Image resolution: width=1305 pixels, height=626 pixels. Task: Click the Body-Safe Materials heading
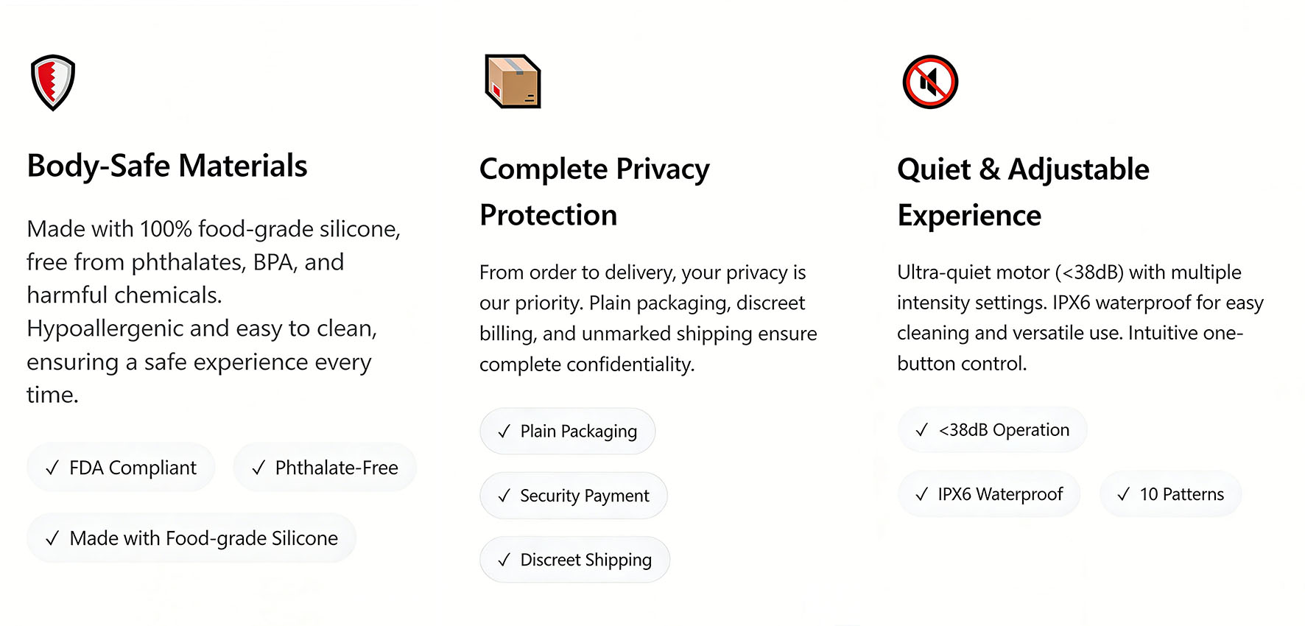coord(167,166)
